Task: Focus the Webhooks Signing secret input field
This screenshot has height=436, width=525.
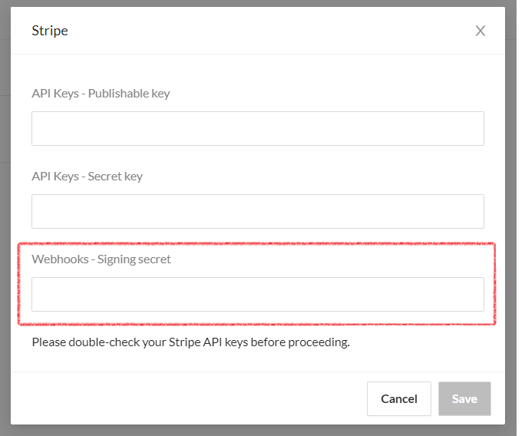Action: coord(257,294)
